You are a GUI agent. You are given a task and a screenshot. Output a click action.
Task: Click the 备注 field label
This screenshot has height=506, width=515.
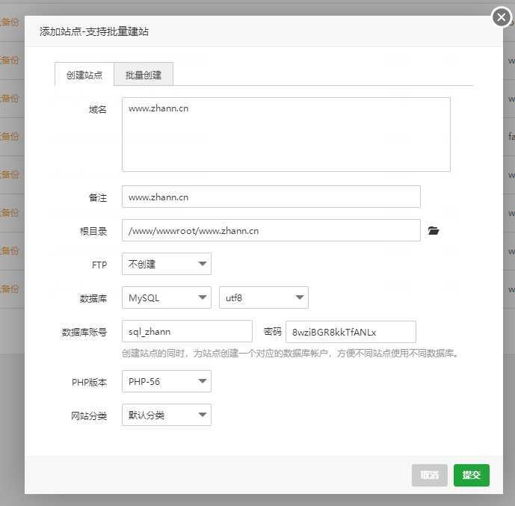98,197
